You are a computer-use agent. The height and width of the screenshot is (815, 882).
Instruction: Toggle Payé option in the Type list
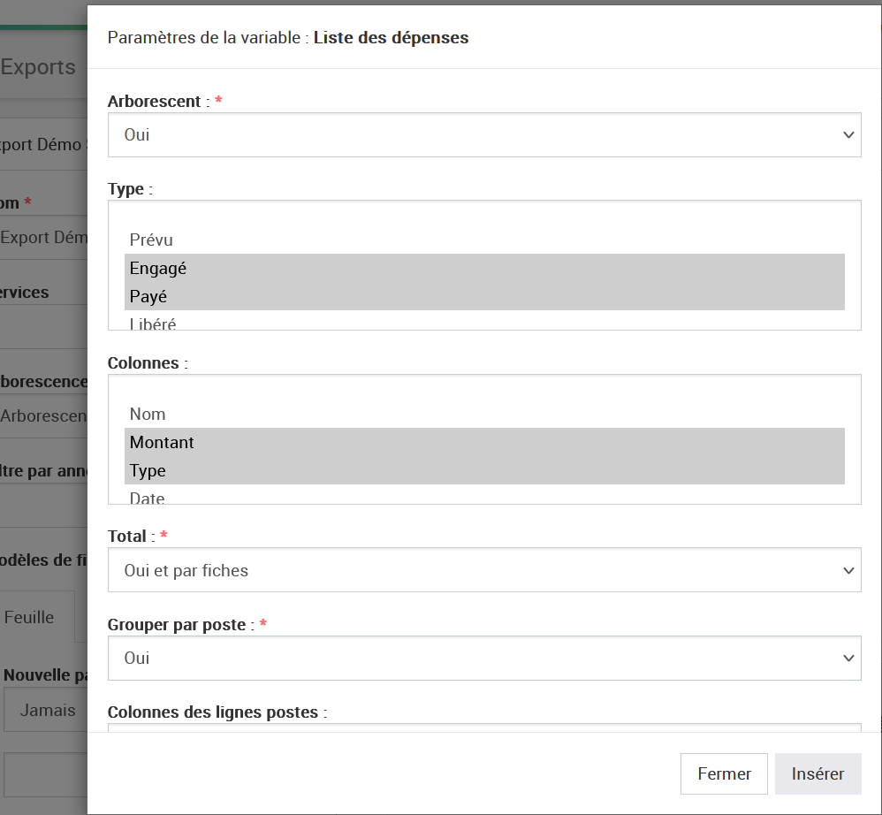(148, 296)
